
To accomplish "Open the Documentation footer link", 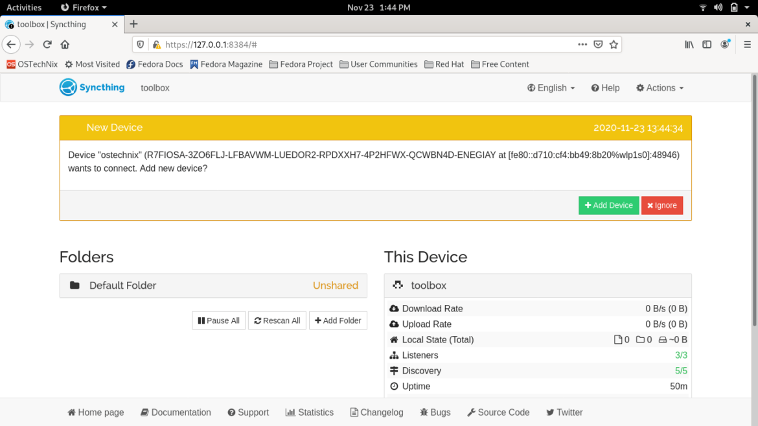I will coord(175,412).
